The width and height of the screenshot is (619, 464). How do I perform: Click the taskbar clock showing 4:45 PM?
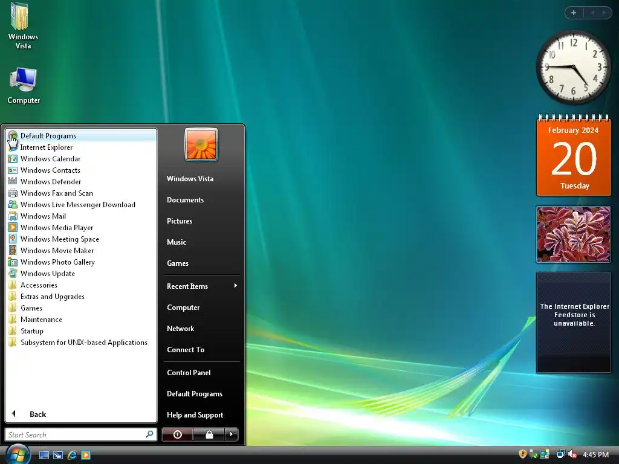595,454
